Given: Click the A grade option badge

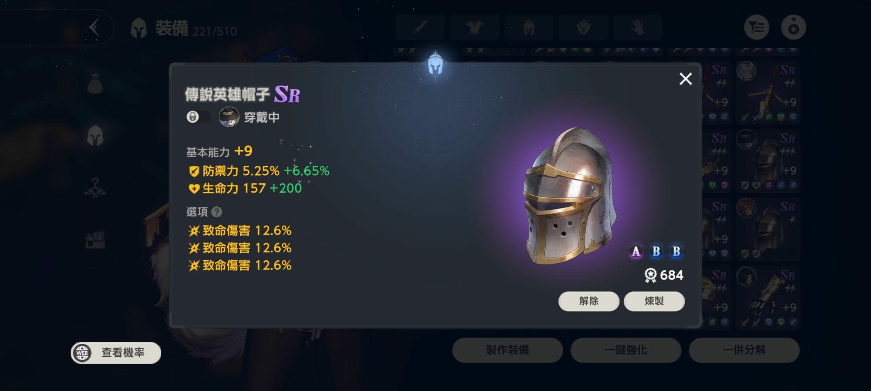Looking at the screenshot, I should click(x=636, y=251).
